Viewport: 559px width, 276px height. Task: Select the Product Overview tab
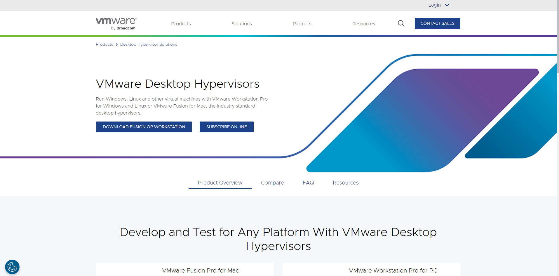pyautogui.click(x=220, y=183)
